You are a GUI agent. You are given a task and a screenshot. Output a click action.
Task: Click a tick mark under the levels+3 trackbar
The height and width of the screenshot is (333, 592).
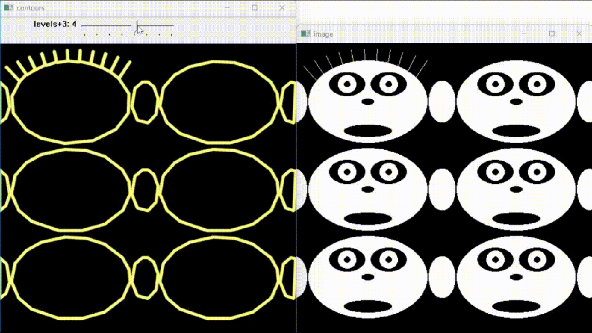110,33
